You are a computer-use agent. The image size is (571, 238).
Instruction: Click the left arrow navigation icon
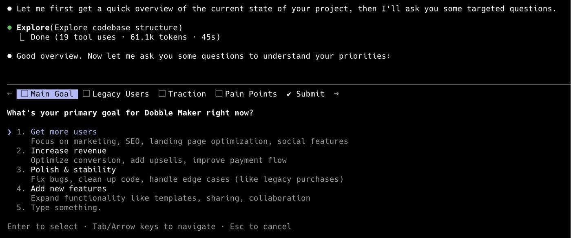coord(9,94)
